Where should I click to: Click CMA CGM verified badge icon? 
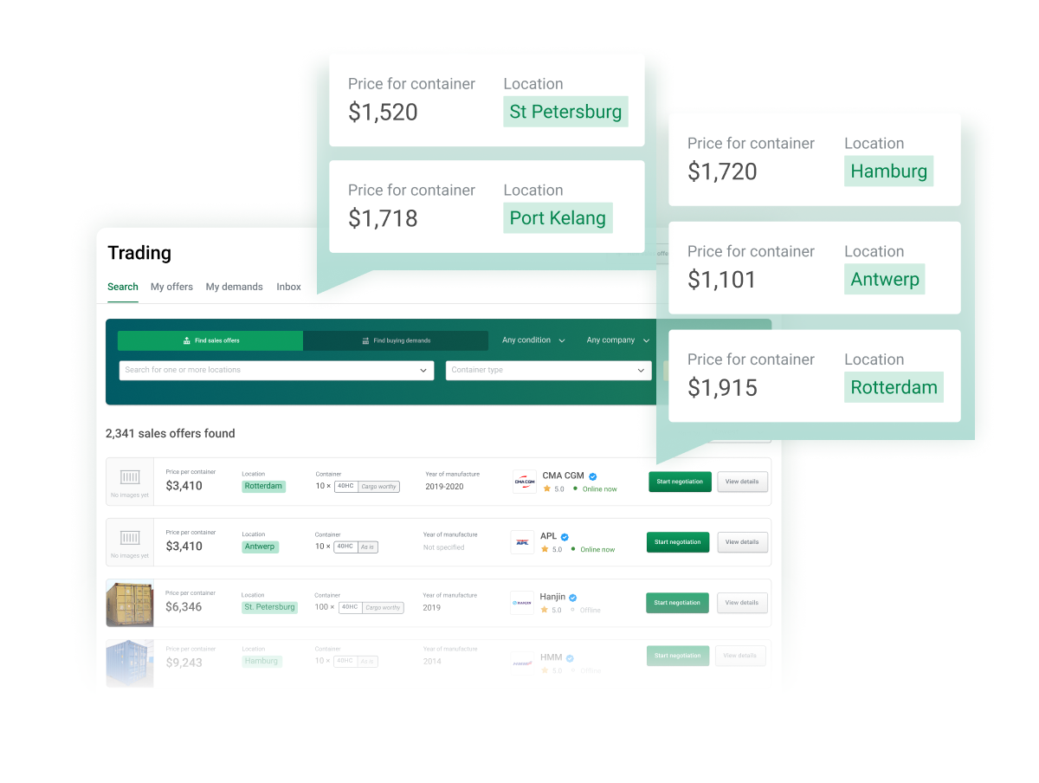pyautogui.click(x=593, y=476)
